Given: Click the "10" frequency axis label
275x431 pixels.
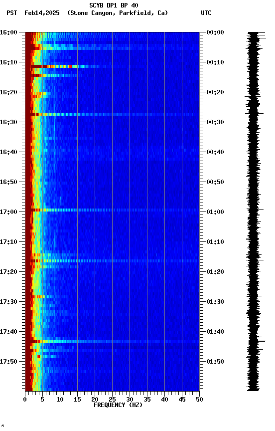Looking at the screenshot, I should pos(60,400).
